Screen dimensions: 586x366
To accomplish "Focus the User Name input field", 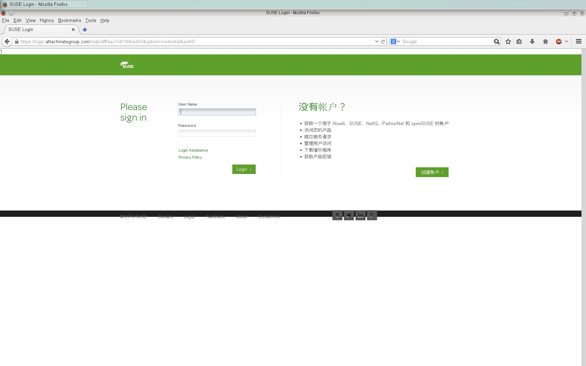I will 217,112.
